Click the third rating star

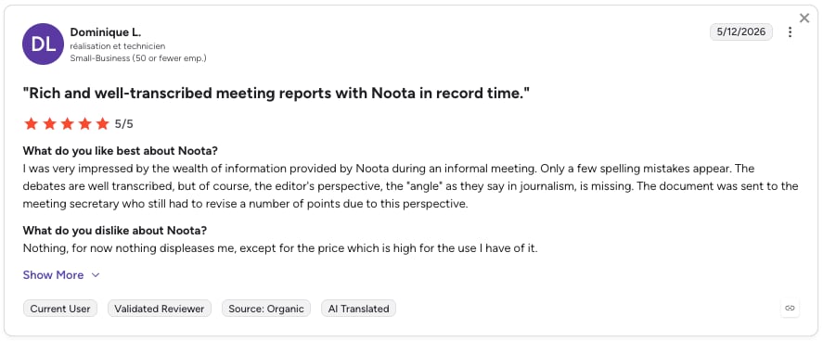(x=67, y=123)
